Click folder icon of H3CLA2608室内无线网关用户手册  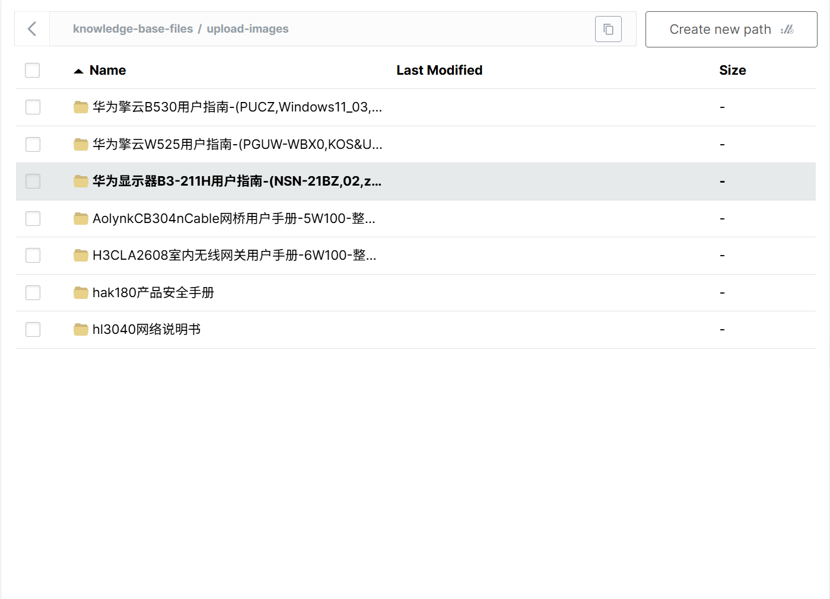81,256
